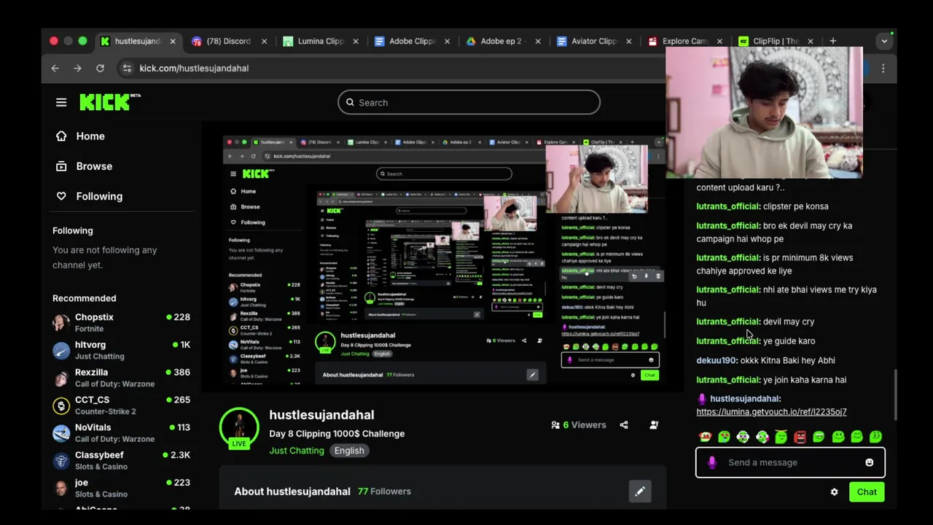This screenshot has width=933, height=525.
Task: Open the hamburger sidebar menu
Action: 61,102
